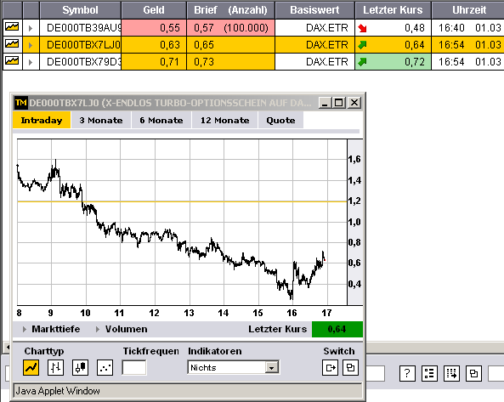Click the Brief value 0,65 cell
The image size is (504, 402).
click(x=230, y=45)
